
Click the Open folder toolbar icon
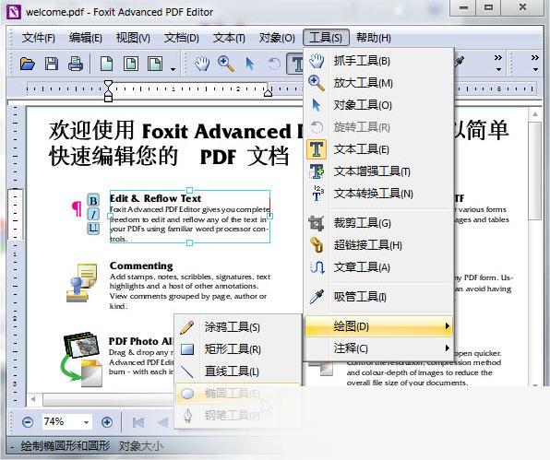[28, 65]
